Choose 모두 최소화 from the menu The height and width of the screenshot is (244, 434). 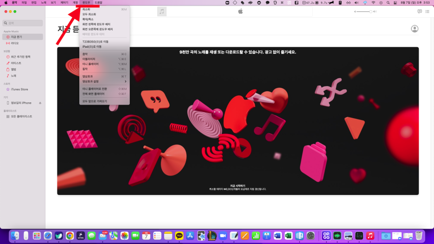coord(104,14)
